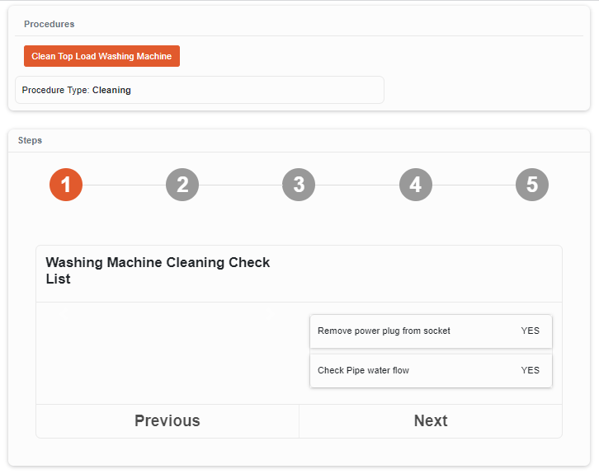Viewport: 599px width, 474px height.
Task: Click the Clean Top Load Washing Machine button
Action: 101,56
